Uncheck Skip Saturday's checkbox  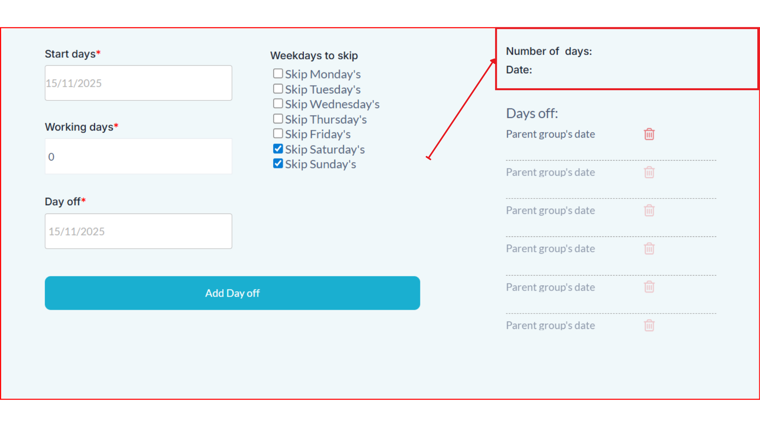(278, 149)
